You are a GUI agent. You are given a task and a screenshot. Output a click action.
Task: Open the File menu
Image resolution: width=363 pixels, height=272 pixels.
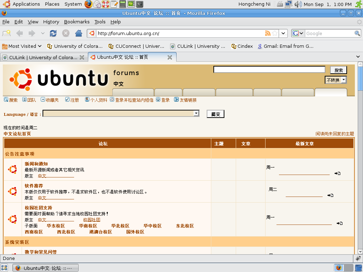click(x=6, y=22)
